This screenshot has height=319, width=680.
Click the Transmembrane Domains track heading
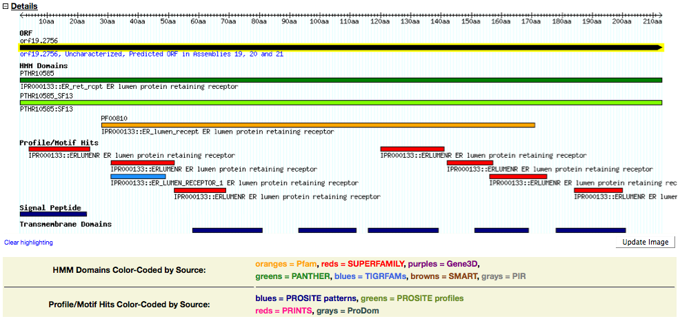[x=66, y=224]
